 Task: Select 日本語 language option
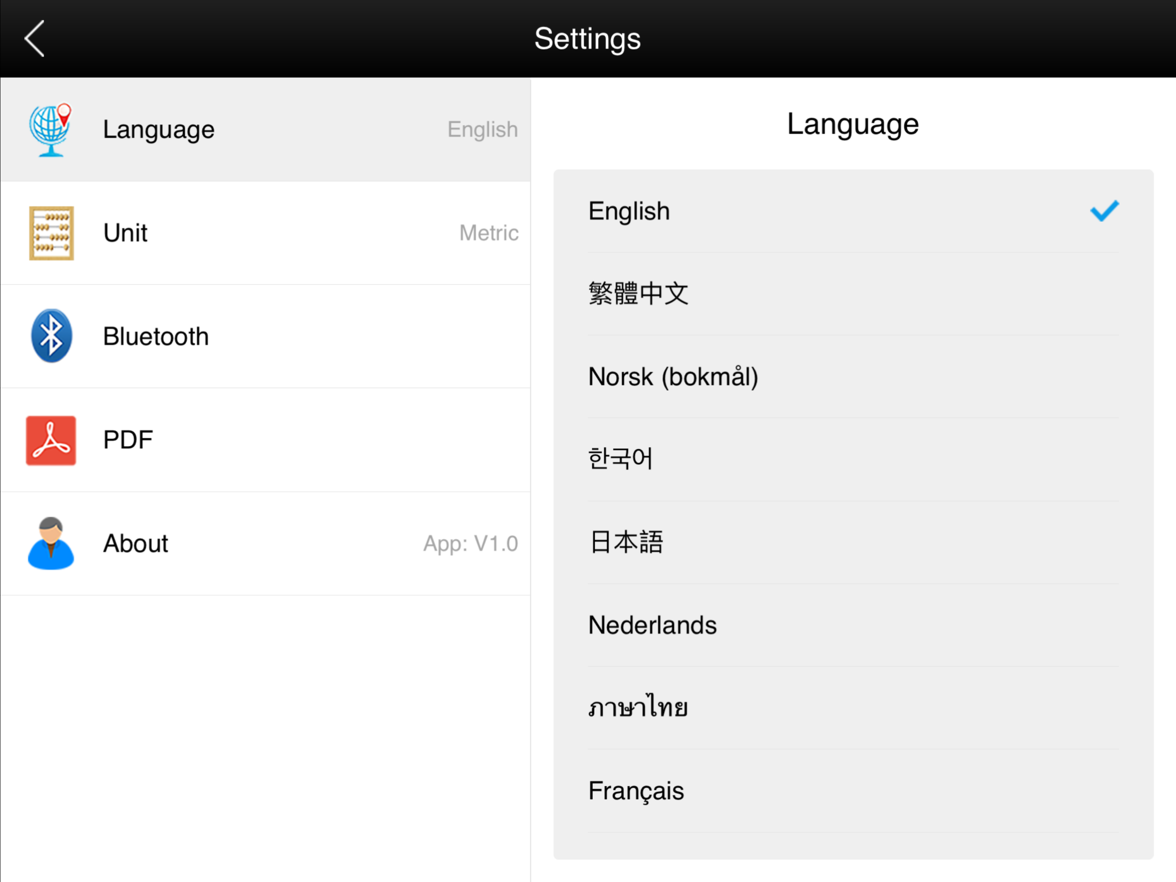[853, 542]
